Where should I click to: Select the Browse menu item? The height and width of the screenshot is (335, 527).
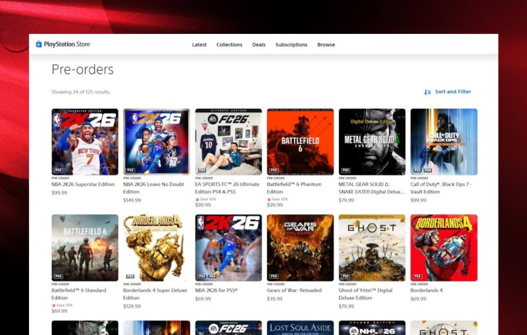(x=326, y=44)
